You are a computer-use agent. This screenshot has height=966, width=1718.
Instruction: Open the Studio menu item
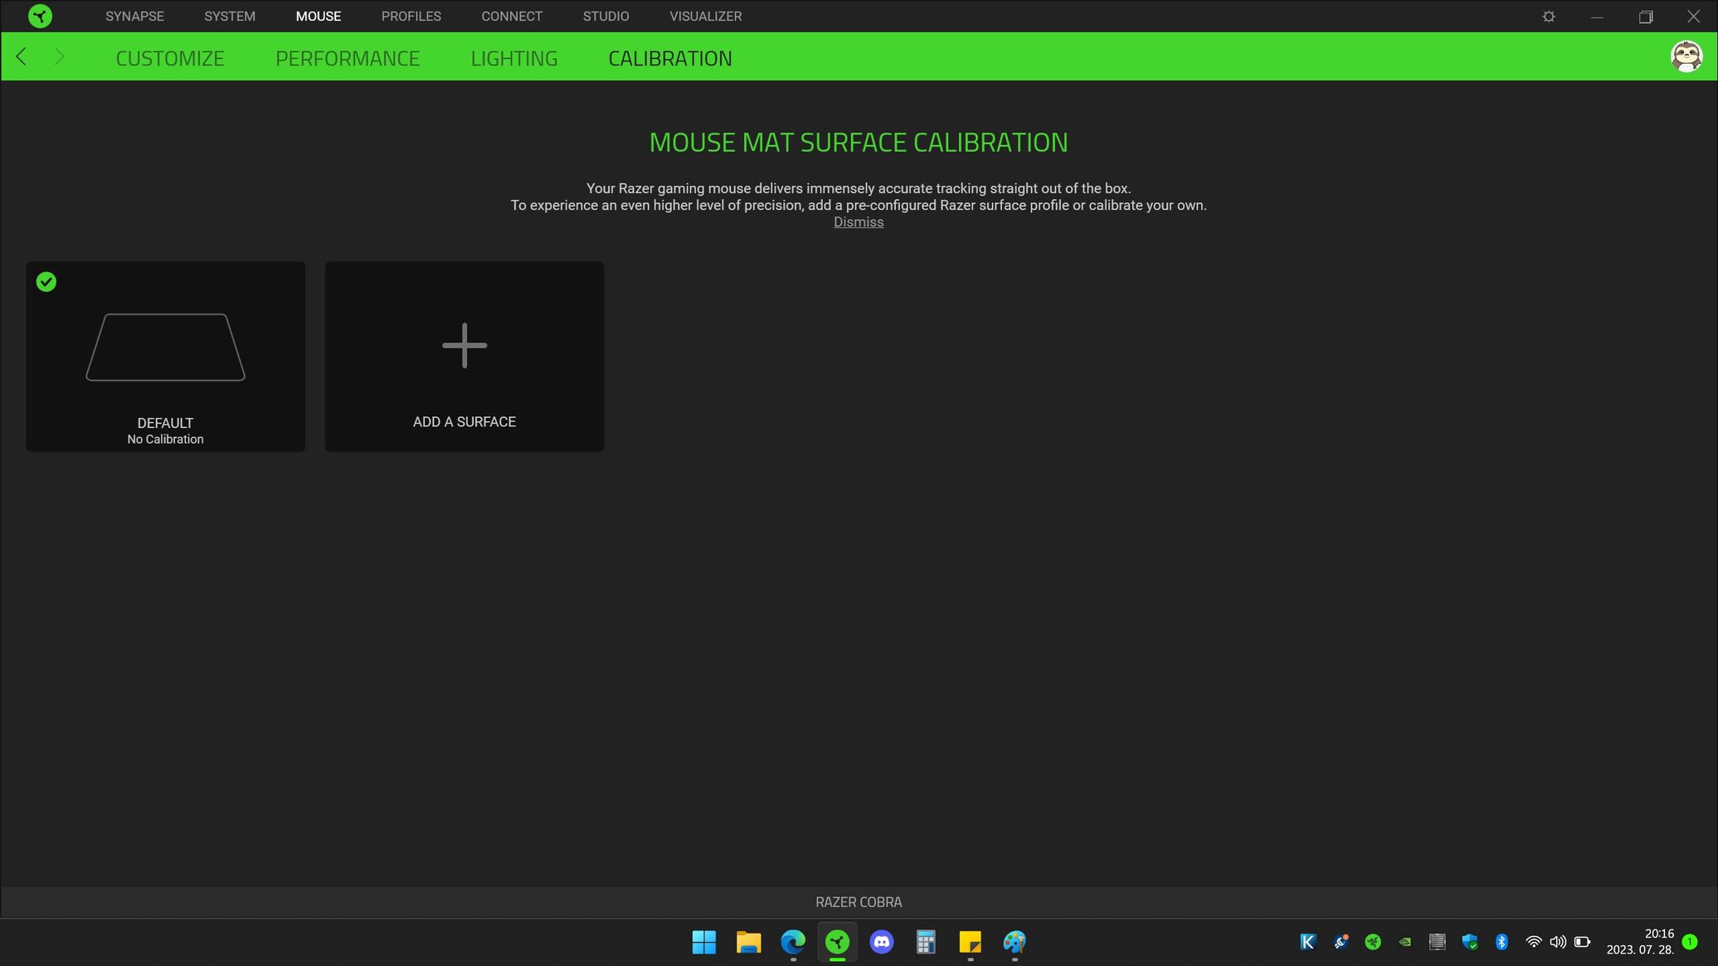[x=606, y=16]
